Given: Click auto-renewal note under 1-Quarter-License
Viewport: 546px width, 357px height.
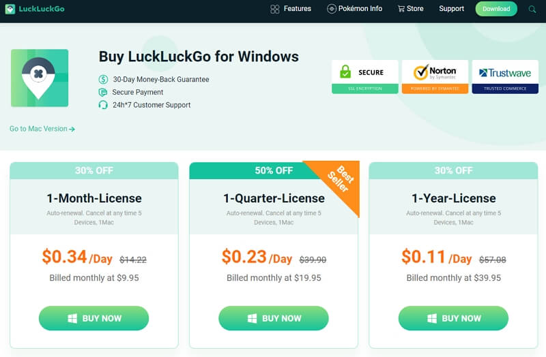Looking at the screenshot, I should tap(274, 217).
